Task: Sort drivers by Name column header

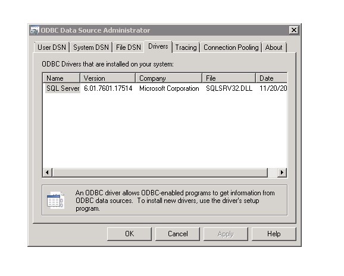Action: (61, 78)
